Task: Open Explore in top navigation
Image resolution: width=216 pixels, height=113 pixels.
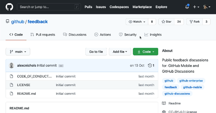Action: (161, 7)
